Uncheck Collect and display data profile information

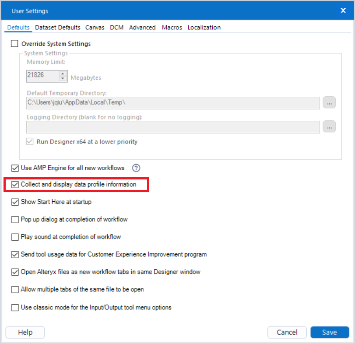click(x=14, y=184)
